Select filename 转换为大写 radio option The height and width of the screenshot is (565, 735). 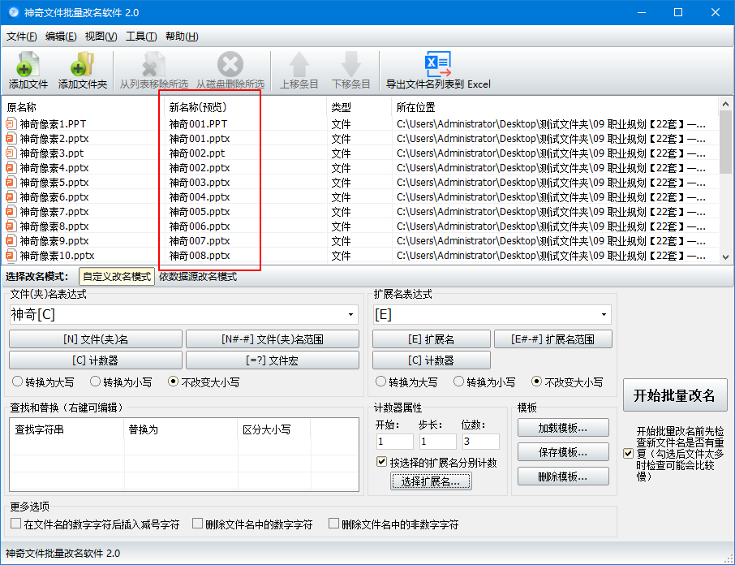(17, 382)
